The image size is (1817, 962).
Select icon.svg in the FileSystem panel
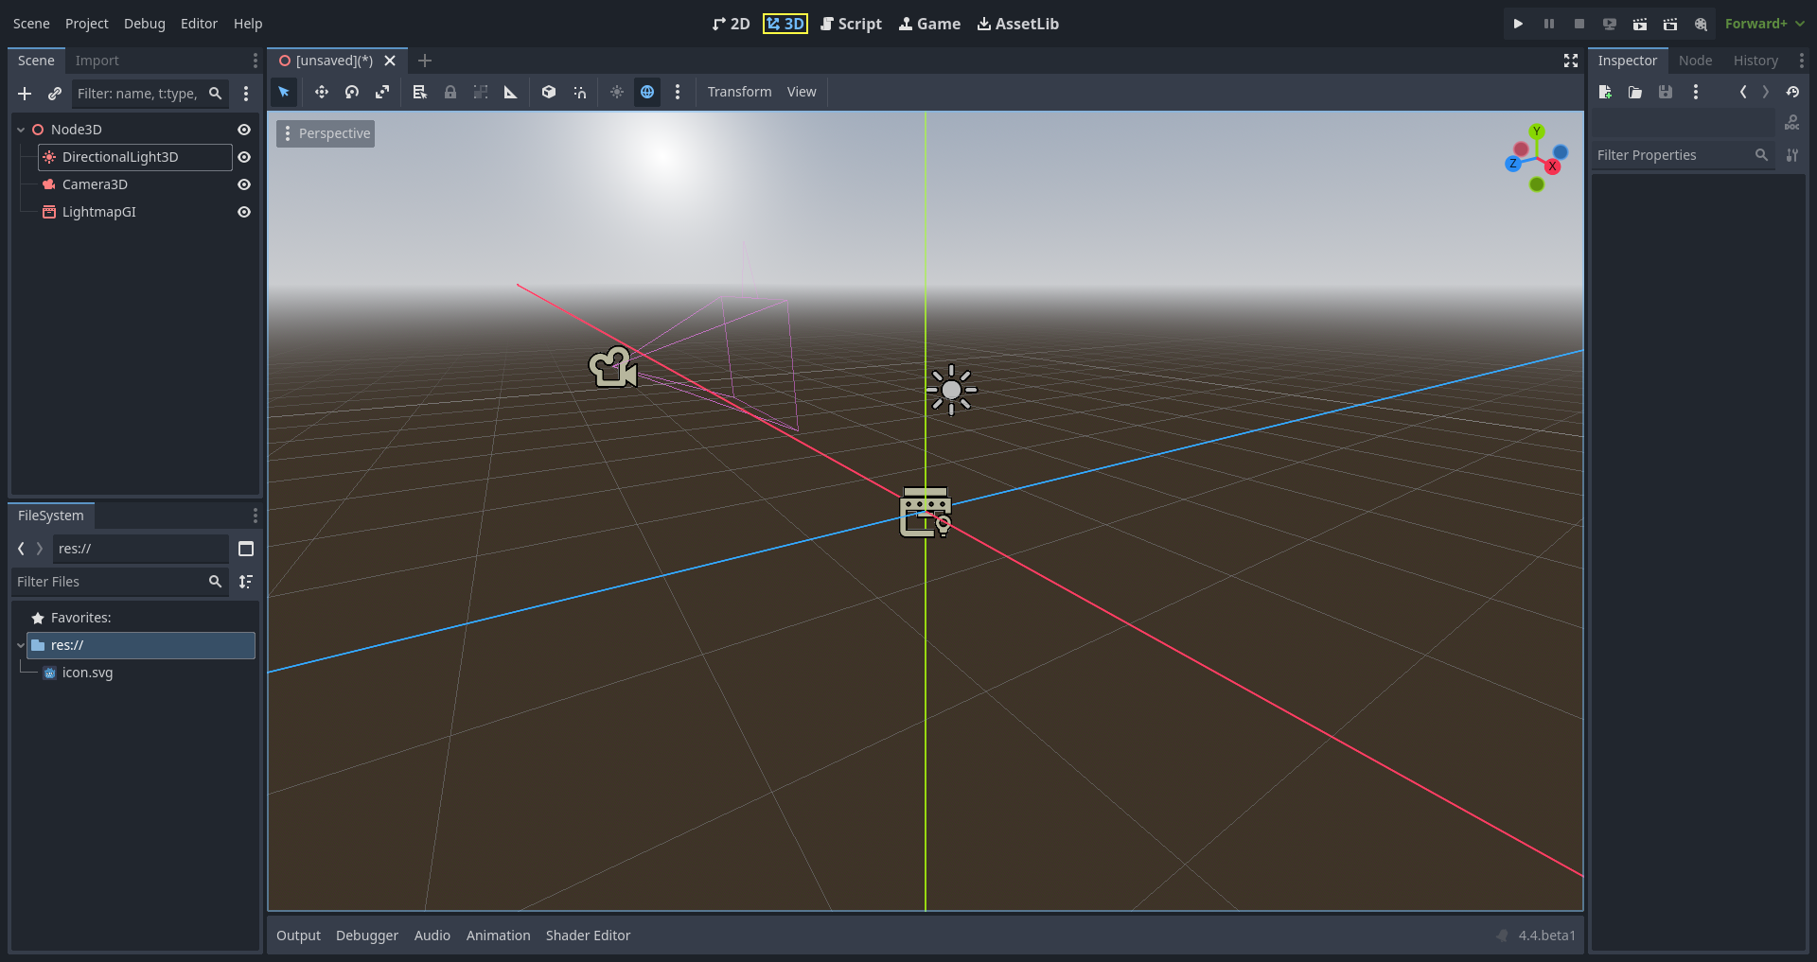click(89, 672)
